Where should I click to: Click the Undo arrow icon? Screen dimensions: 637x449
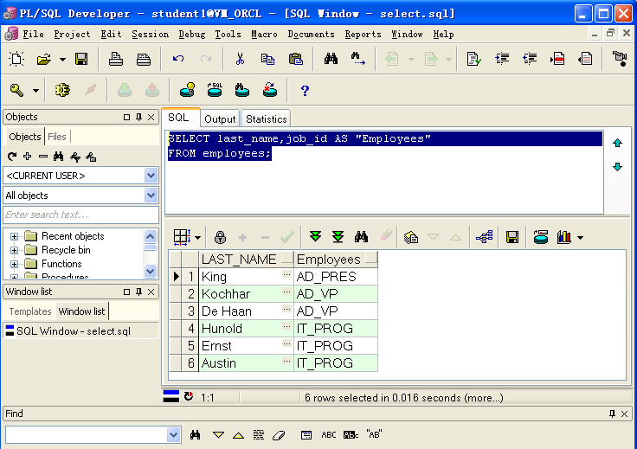click(x=178, y=59)
